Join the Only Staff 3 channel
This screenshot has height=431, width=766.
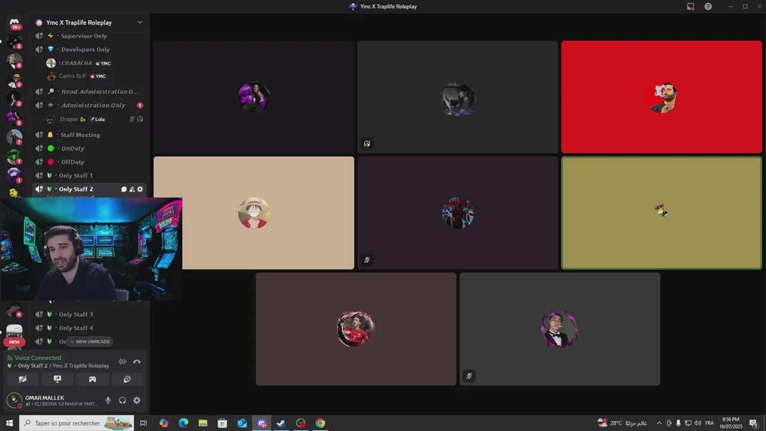[90, 314]
